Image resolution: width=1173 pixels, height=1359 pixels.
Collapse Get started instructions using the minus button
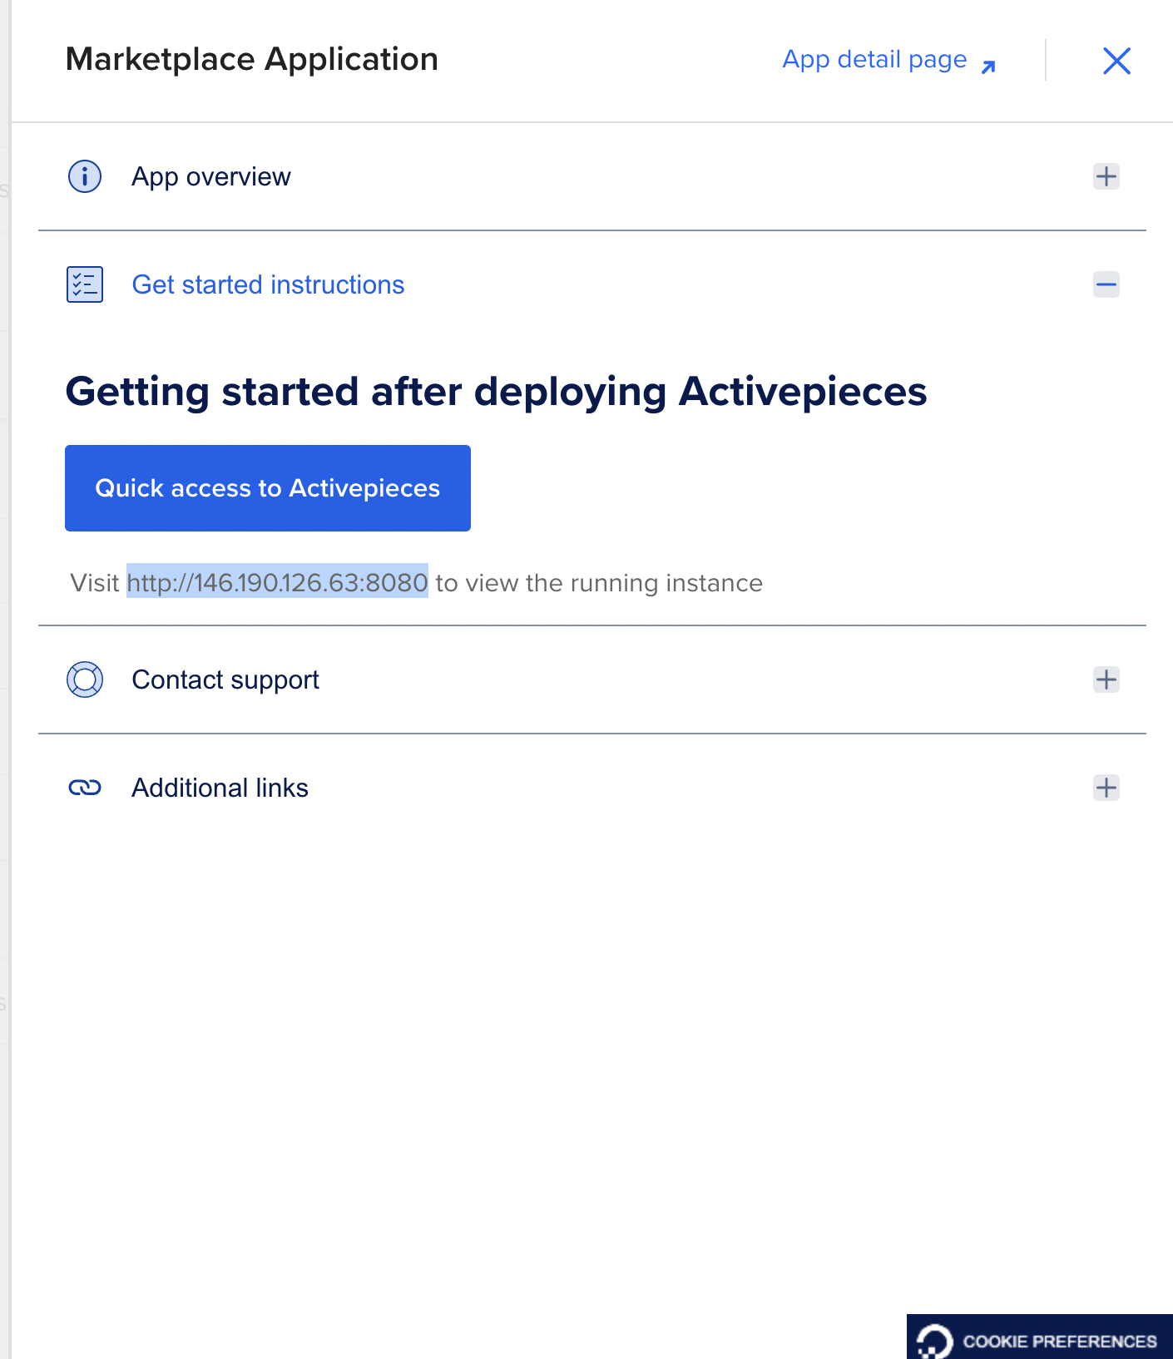click(x=1106, y=284)
